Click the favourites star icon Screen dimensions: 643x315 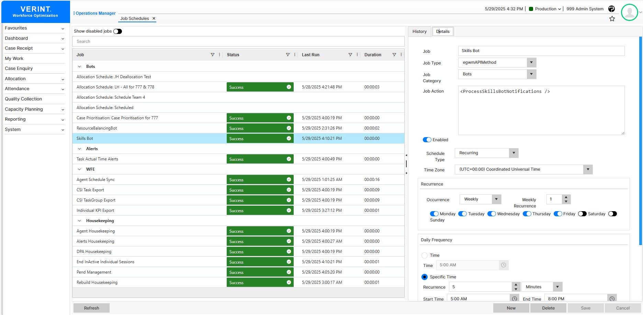[612, 19]
